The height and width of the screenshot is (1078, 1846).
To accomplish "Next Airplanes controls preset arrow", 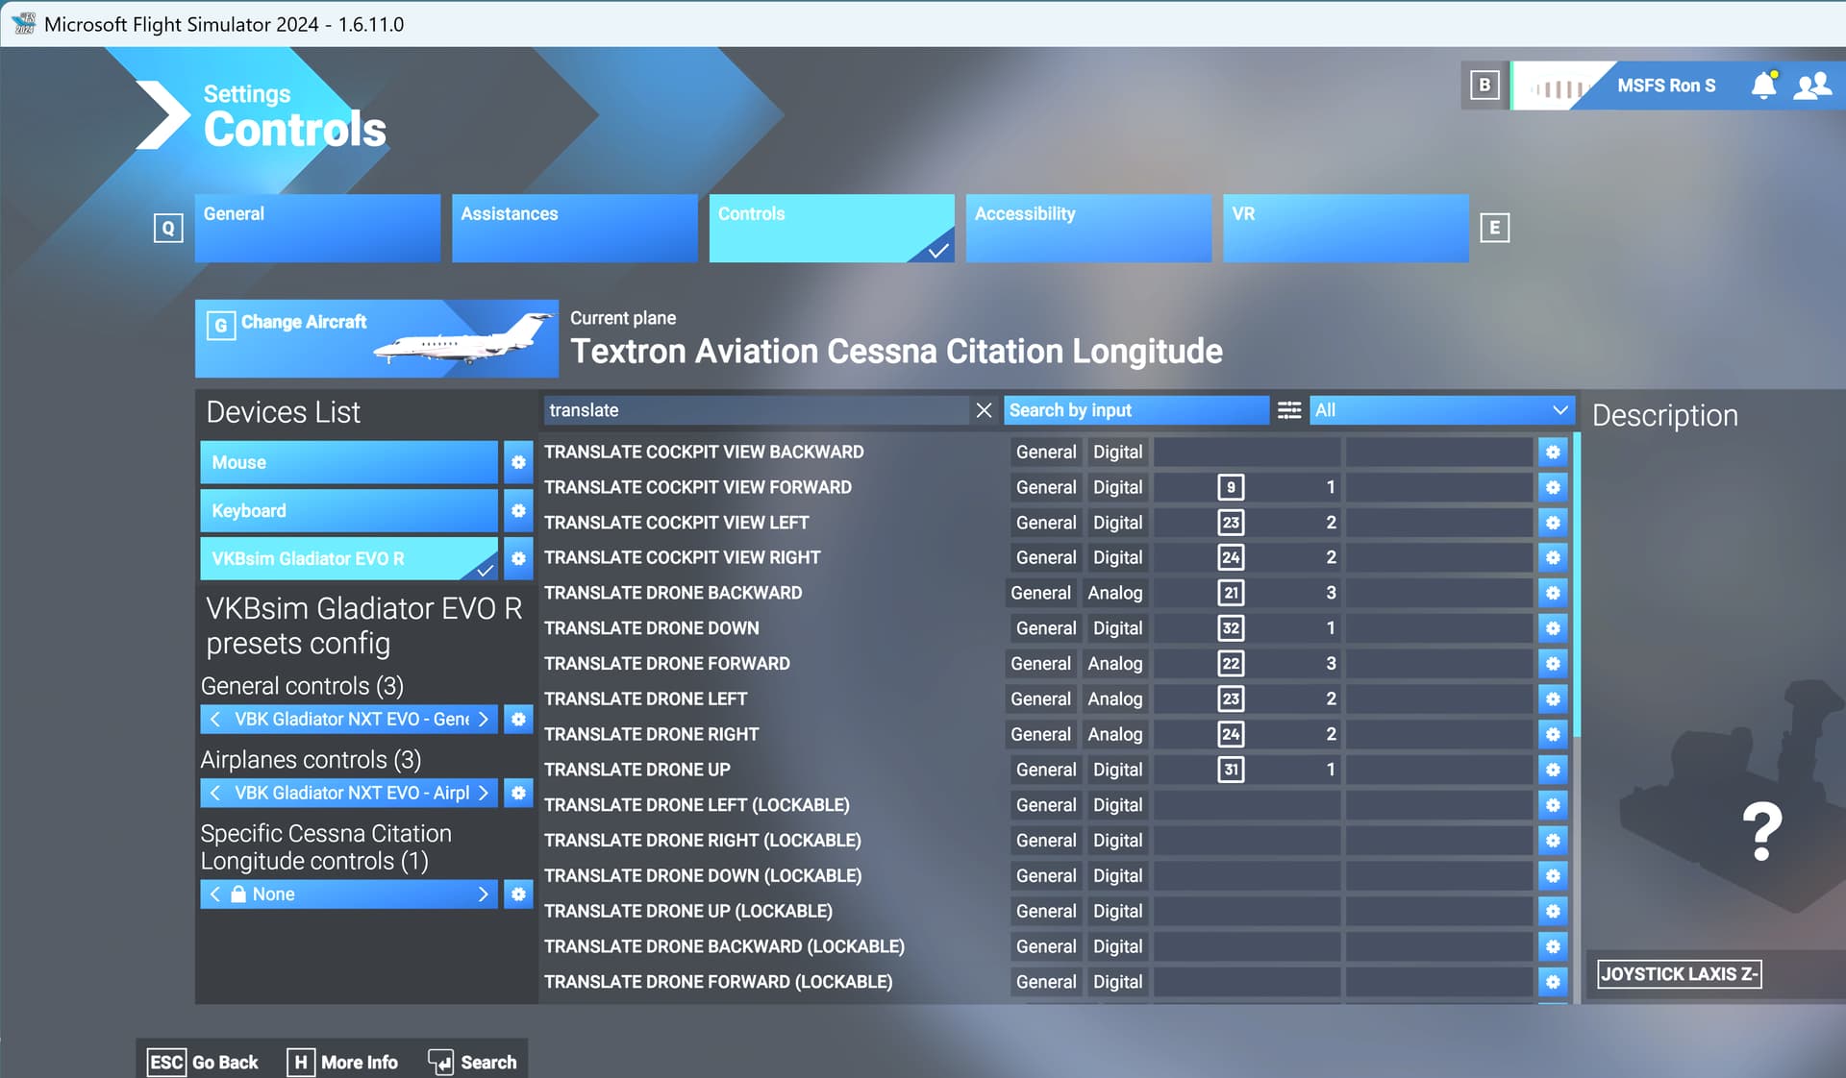I will pos(484,793).
